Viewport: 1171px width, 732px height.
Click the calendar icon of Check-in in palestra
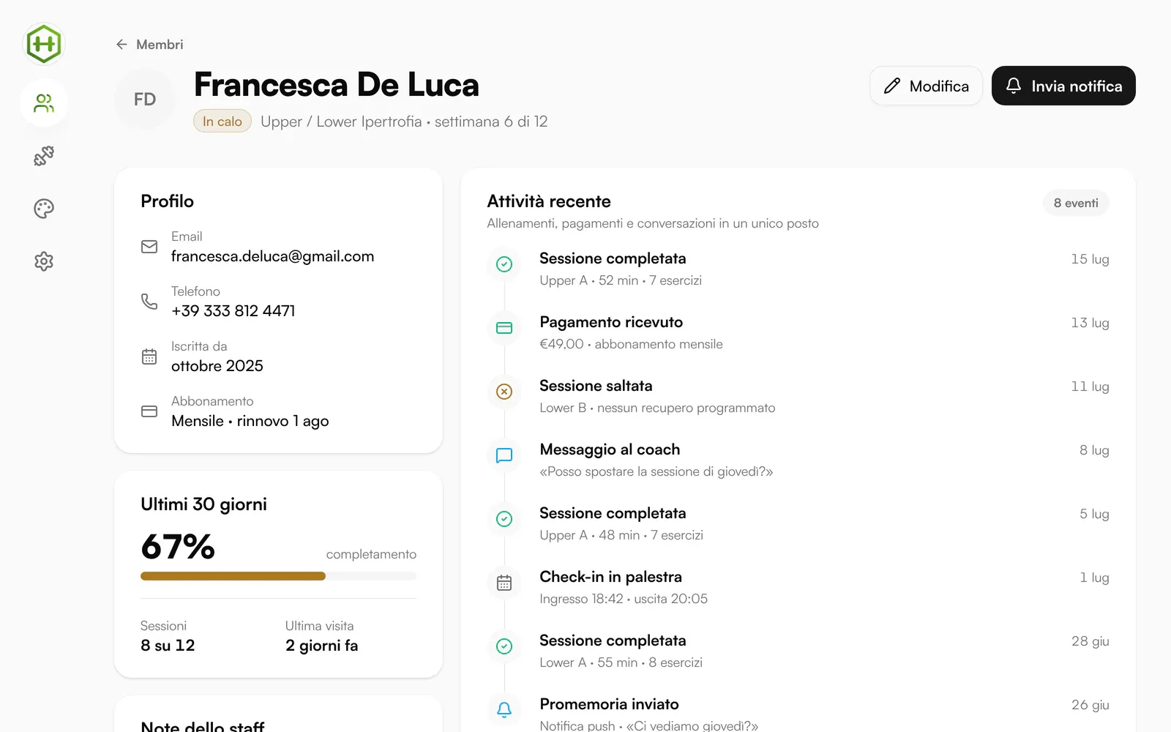point(504,583)
